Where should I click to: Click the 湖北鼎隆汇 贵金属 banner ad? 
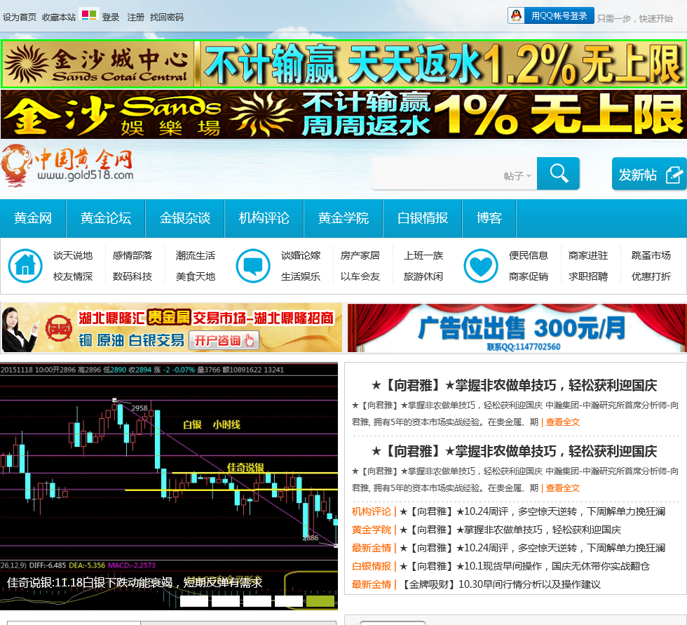click(x=172, y=328)
